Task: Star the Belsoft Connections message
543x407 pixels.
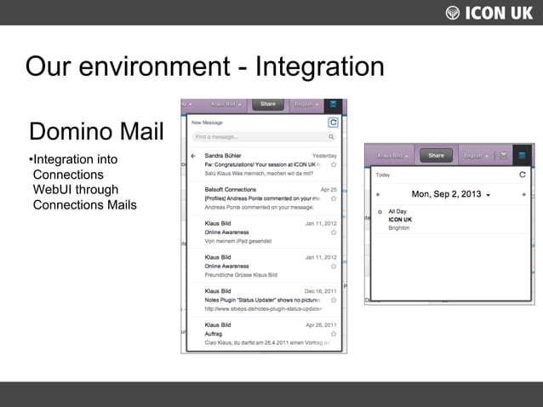Action: tap(334, 198)
